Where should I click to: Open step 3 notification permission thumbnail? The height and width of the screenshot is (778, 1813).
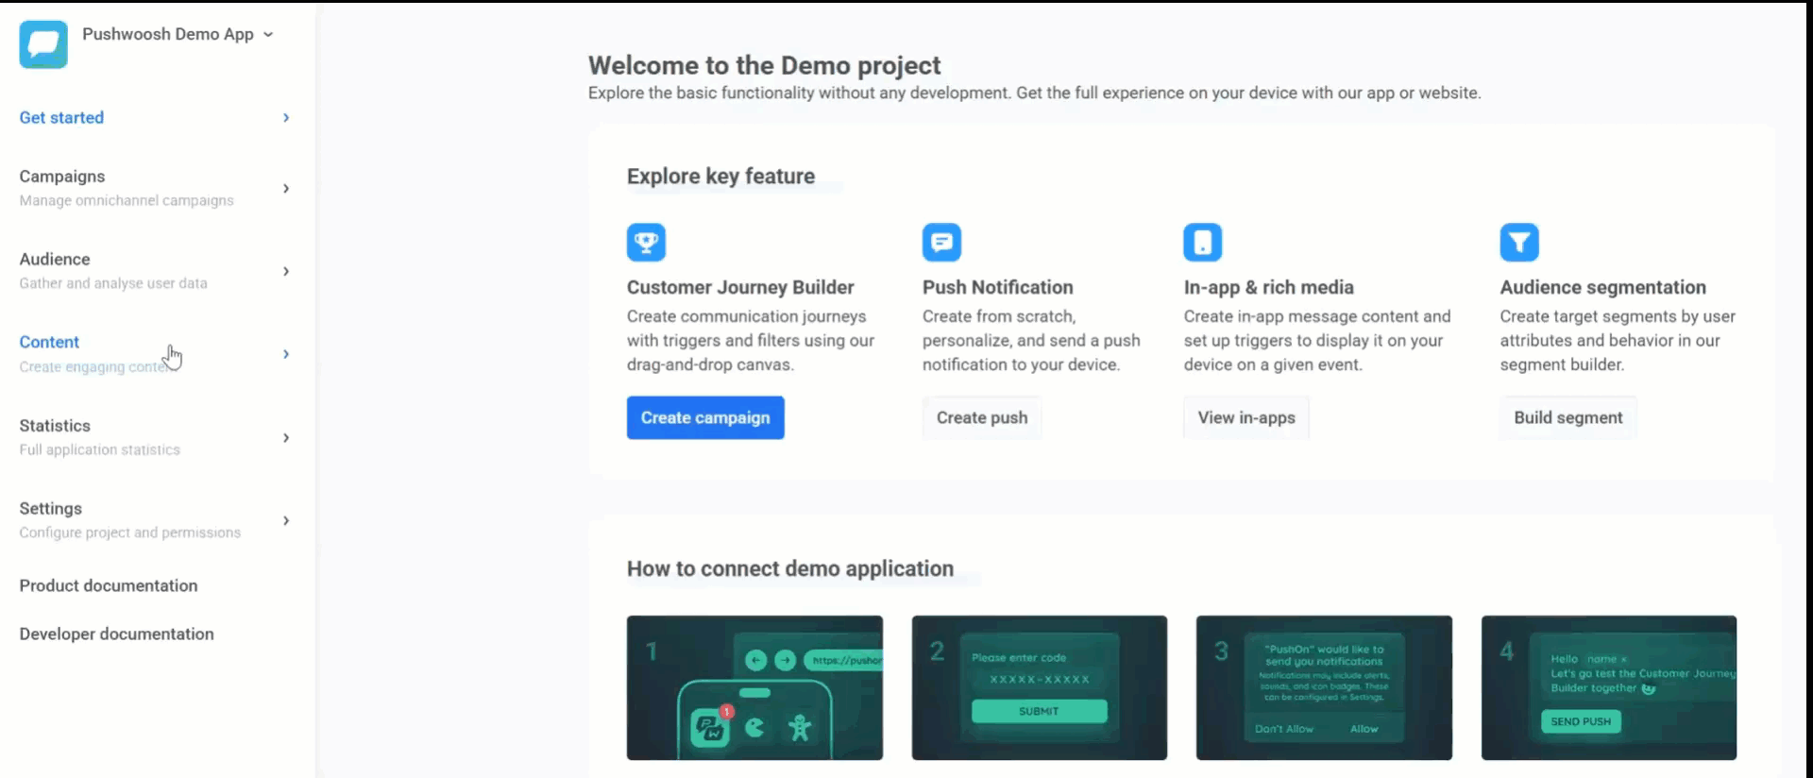point(1324,687)
